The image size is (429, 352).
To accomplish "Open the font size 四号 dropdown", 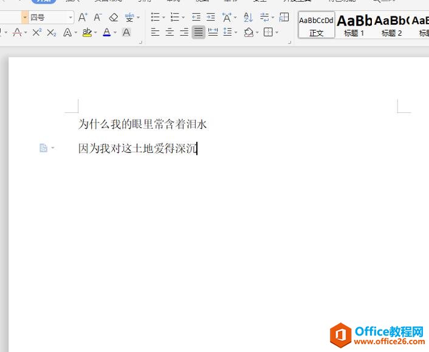I will pyautogui.click(x=70, y=18).
